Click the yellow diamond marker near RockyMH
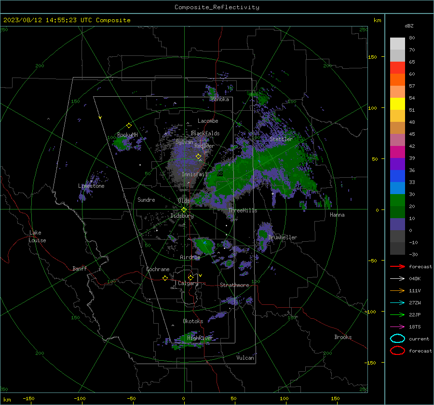The image size is (434, 405). pos(129,126)
